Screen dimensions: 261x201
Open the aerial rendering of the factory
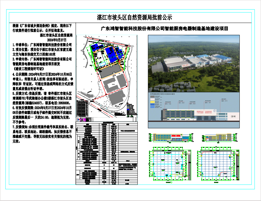[194, 63]
